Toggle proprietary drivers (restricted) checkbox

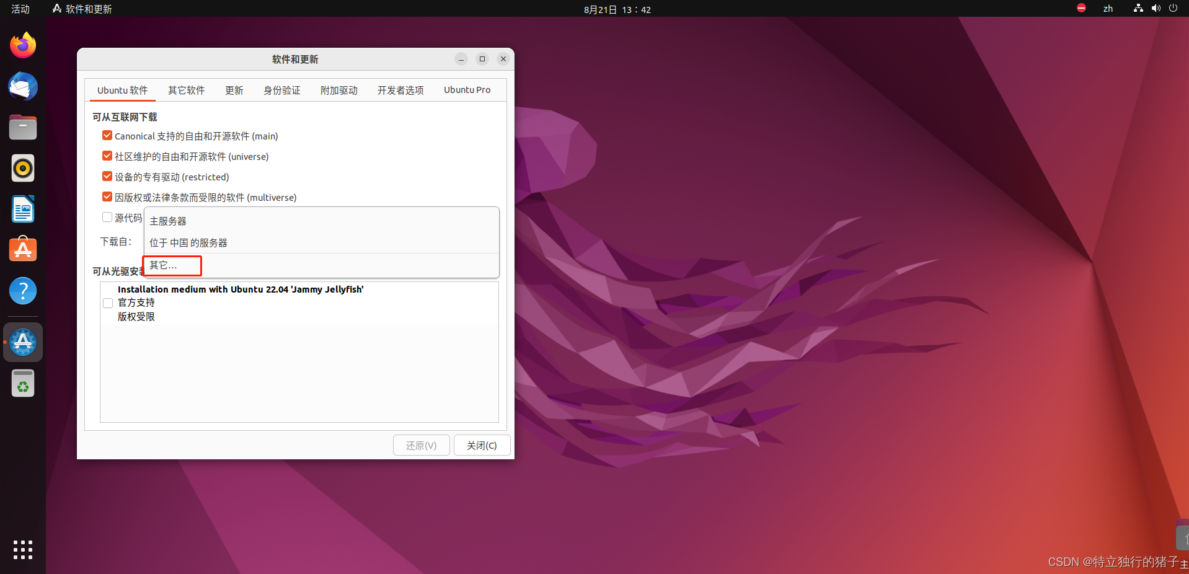point(107,176)
